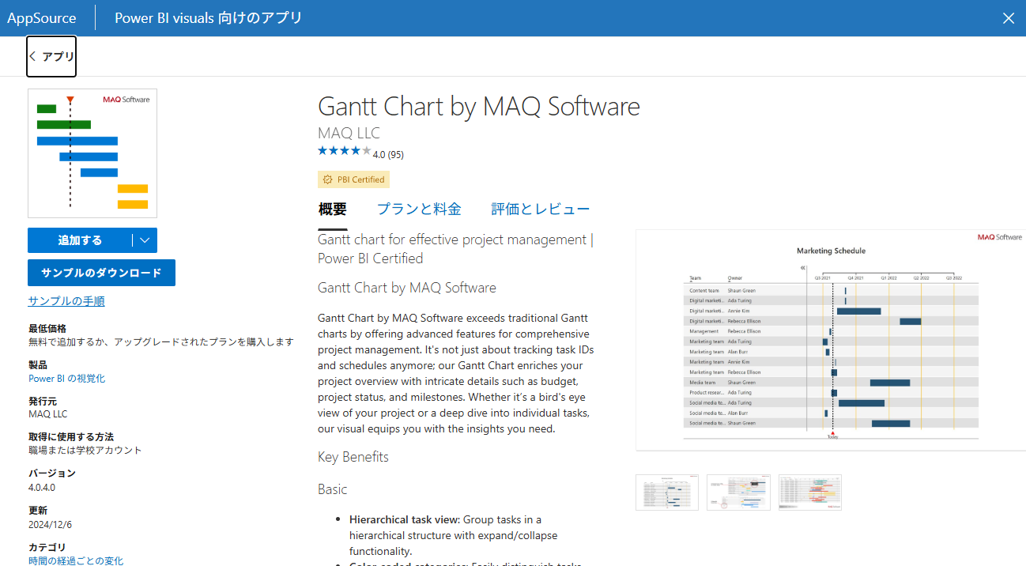This screenshot has width=1026, height=566.
Task: Close the AppSource dialog with the X
Action: pos(1008,18)
